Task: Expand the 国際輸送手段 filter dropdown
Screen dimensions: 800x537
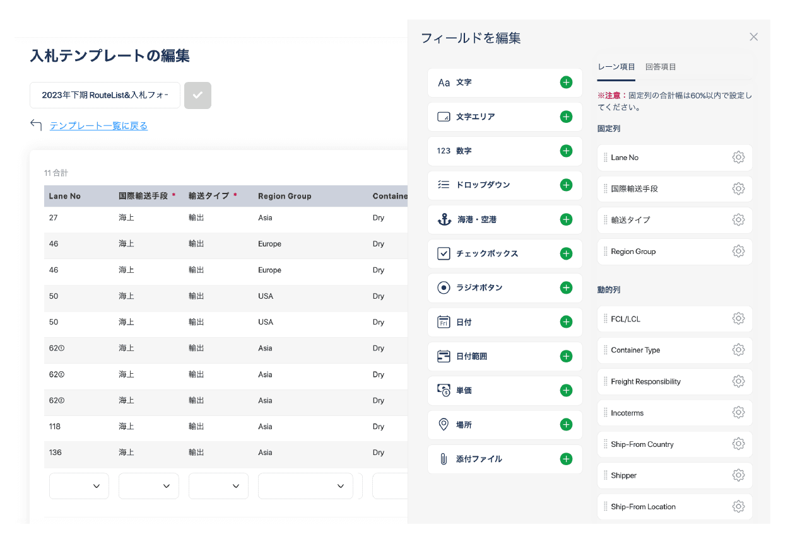Action: pos(148,486)
